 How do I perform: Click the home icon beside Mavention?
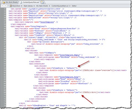[x=11, y=6]
